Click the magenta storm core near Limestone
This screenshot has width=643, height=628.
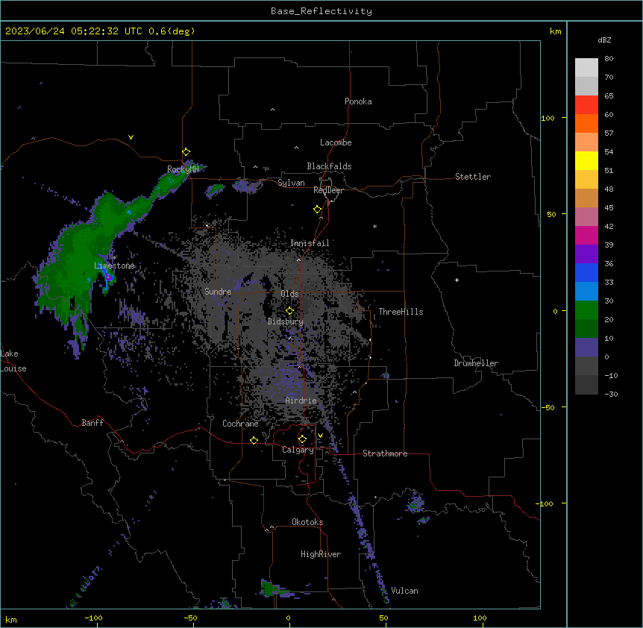(x=109, y=277)
